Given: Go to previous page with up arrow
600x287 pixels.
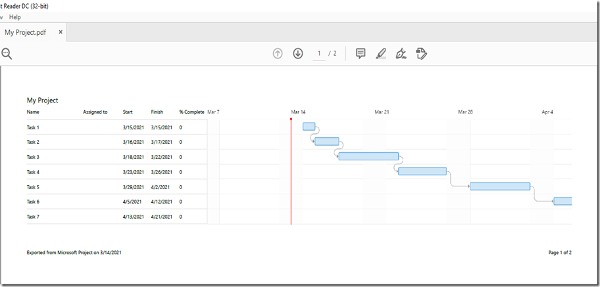Looking at the screenshot, I should point(278,53).
